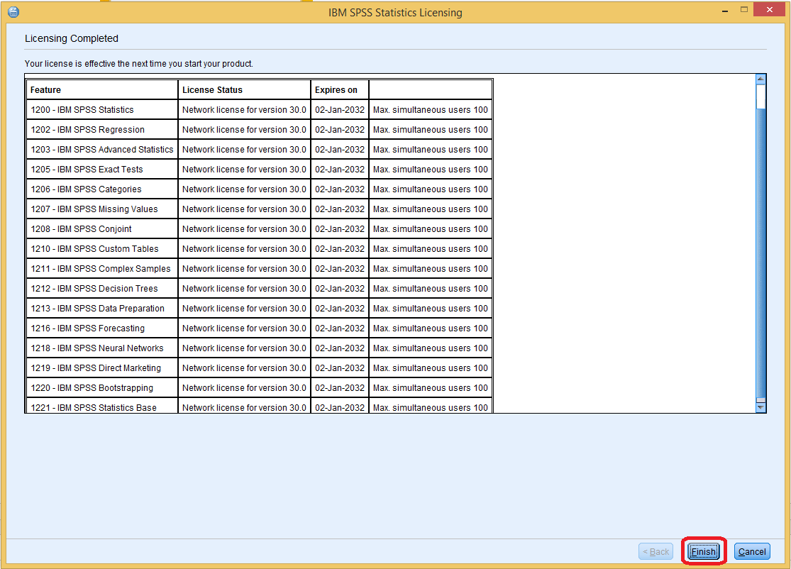The width and height of the screenshot is (791, 569).
Task: Select row 1221 - IBM SPSS Statistics Base
Action: pos(260,406)
